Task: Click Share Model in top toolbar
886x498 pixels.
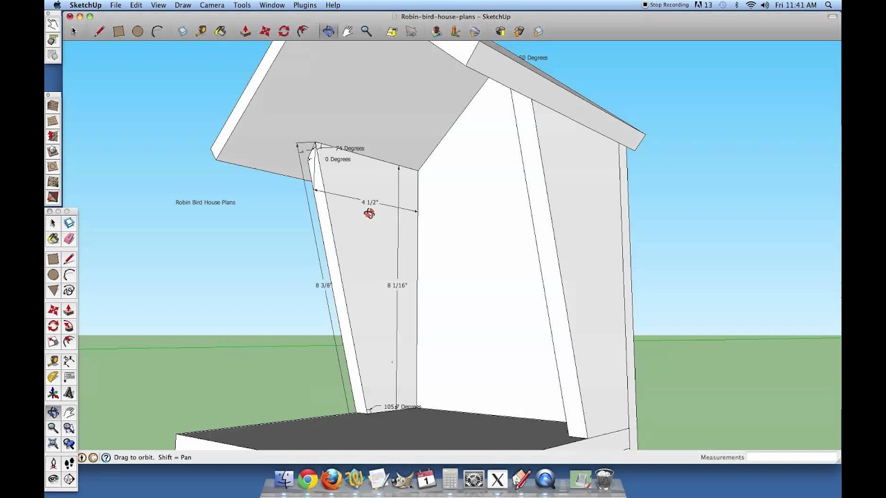Action: pyautogui.click(x=519, y=31)
